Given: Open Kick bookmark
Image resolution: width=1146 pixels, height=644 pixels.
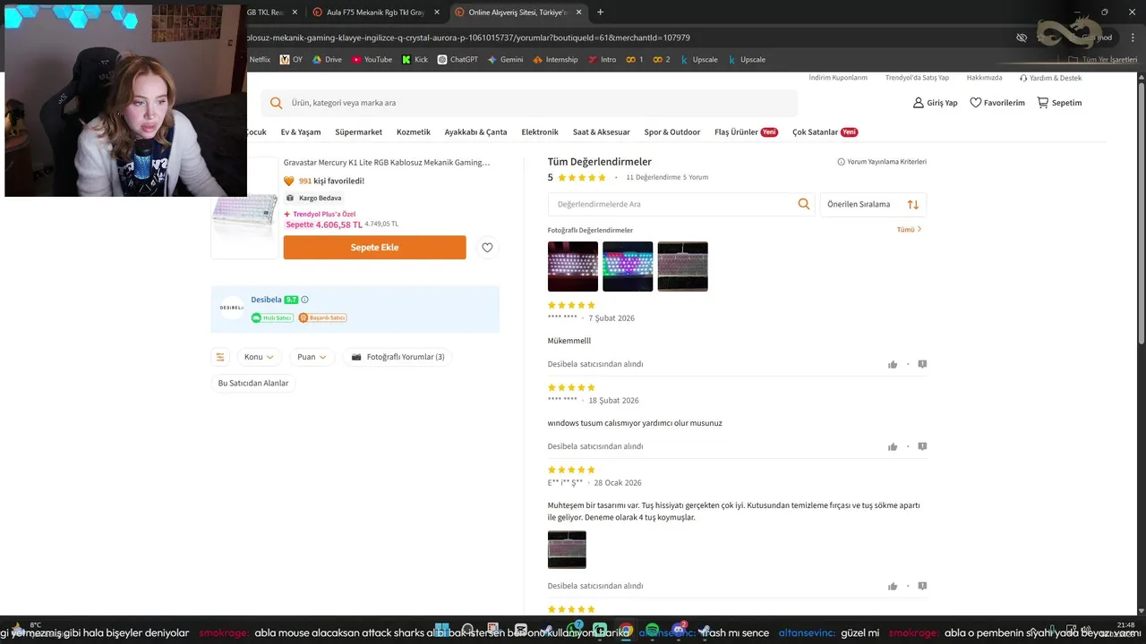Looking at the screenshot, I should 415,60.
